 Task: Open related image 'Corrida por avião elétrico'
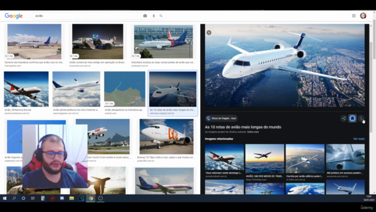click(x=305, y=158)
